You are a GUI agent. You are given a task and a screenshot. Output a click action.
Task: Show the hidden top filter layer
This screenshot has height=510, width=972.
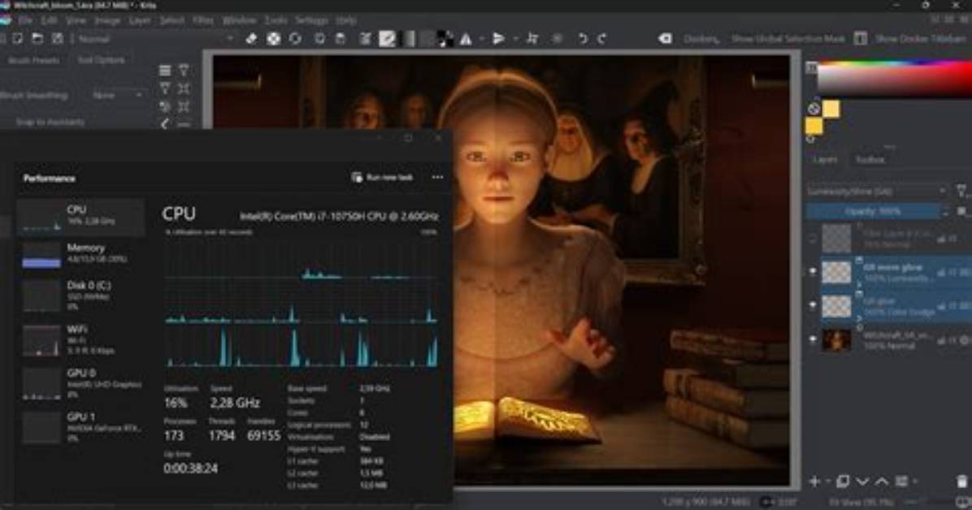coord(813,238)
